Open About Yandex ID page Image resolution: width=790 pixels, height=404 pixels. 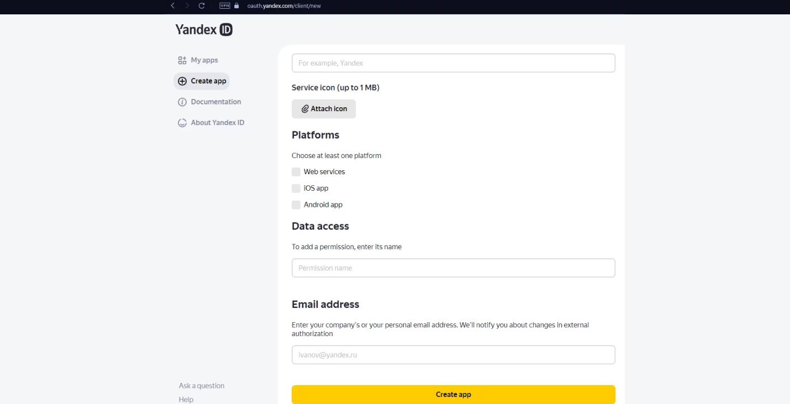click(x=218, y=123)
